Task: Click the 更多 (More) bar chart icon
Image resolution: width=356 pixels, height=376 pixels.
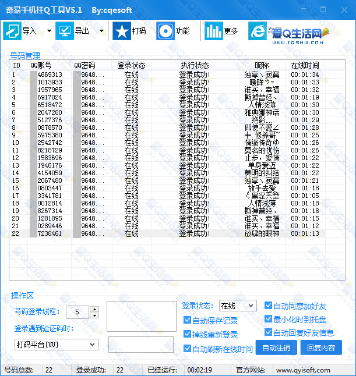Action: coord(214,31)
